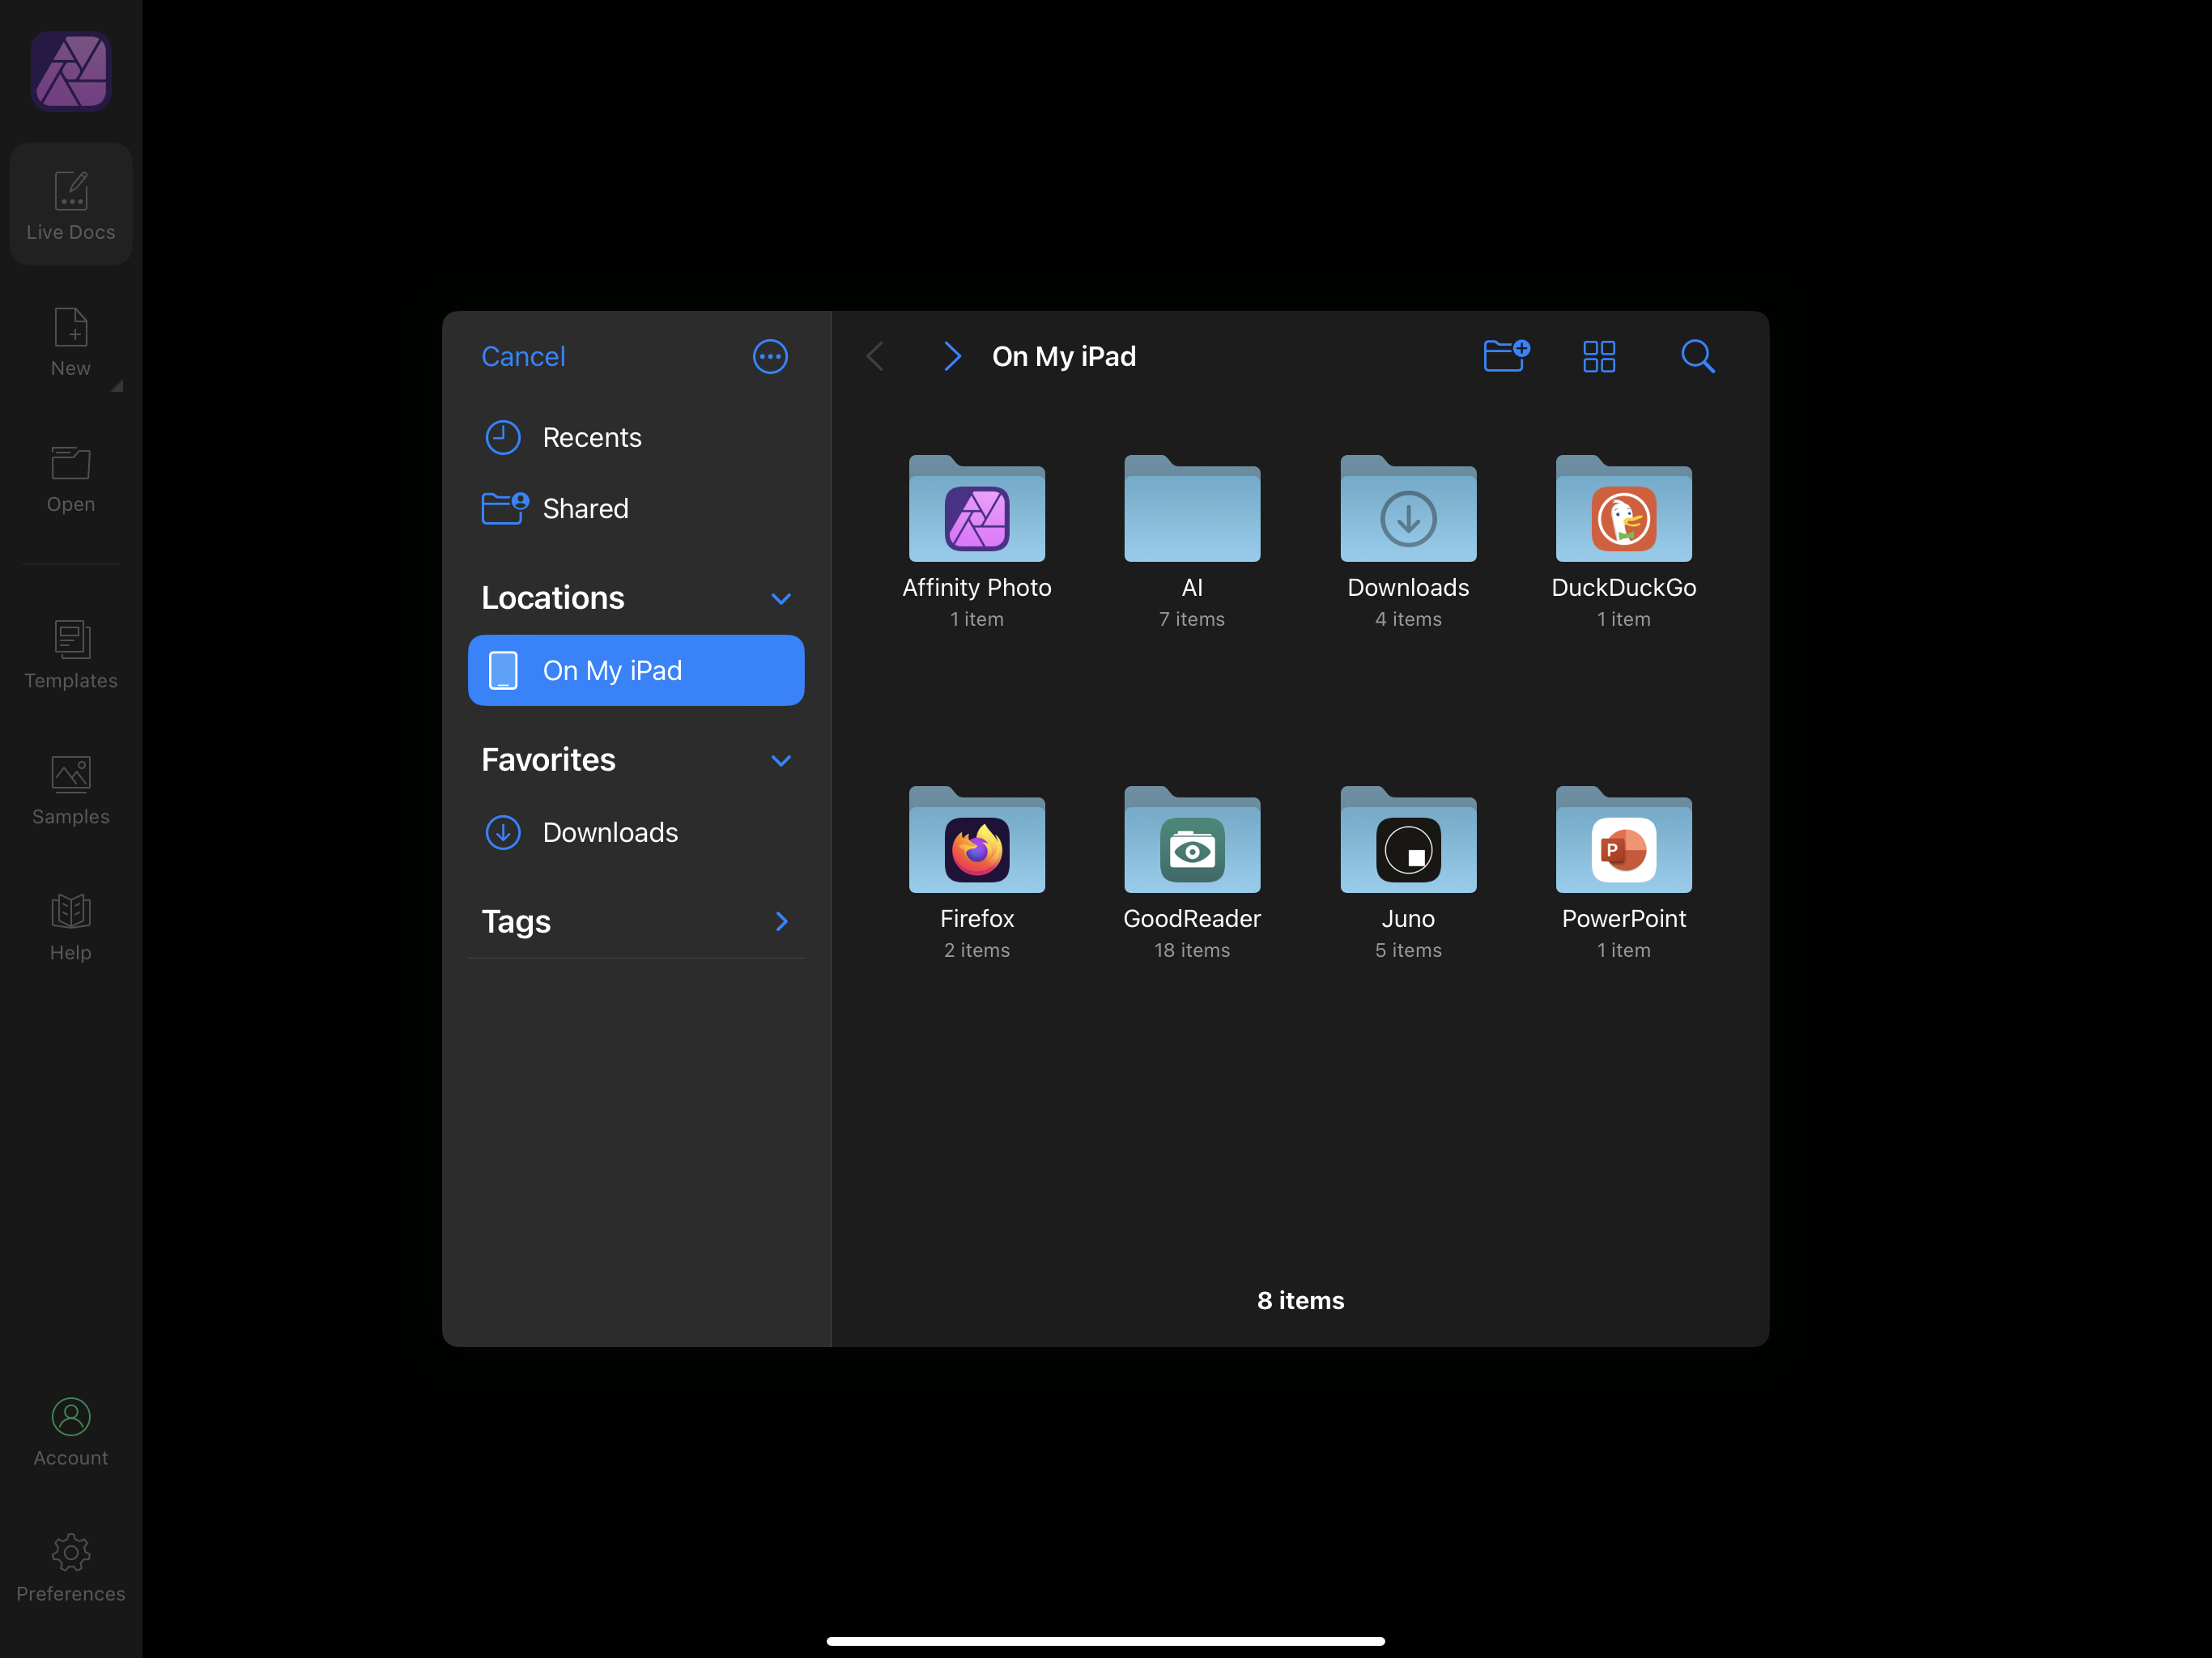
Task: Click '4 items' under Downloads folder
Action: tap(1408, 619)
